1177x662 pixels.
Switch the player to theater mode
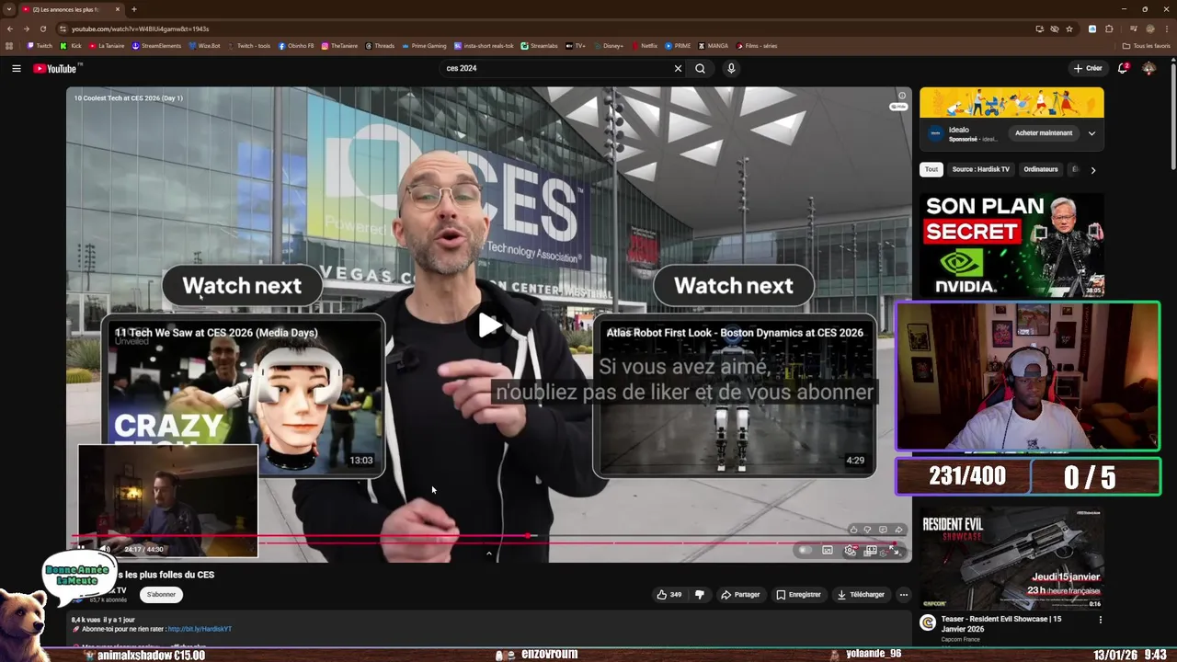pos(871,550)
